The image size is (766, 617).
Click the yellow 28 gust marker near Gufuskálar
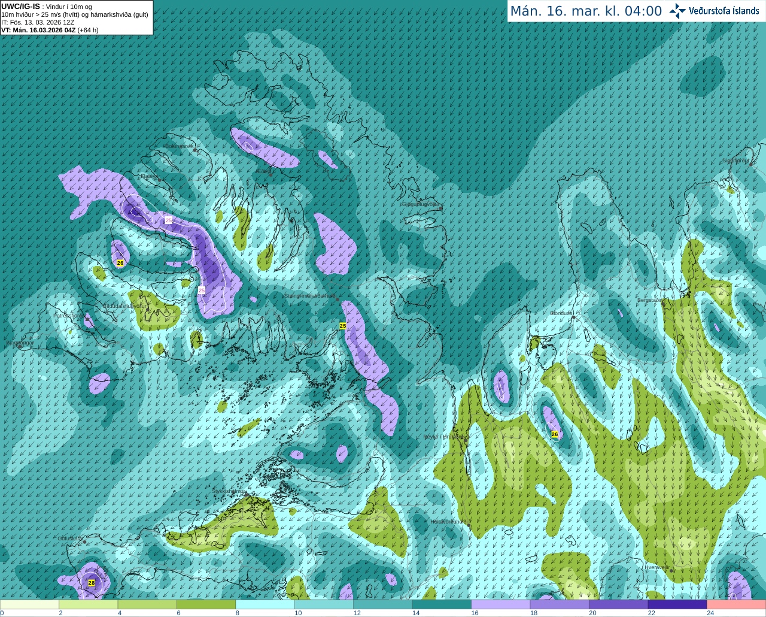[92, 582]
